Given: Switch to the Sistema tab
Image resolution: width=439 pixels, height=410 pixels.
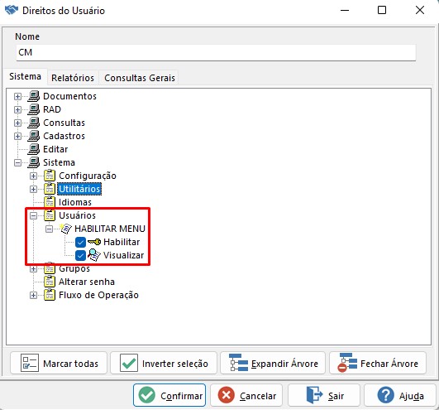Looking at the screenshot, I should 25,76.
